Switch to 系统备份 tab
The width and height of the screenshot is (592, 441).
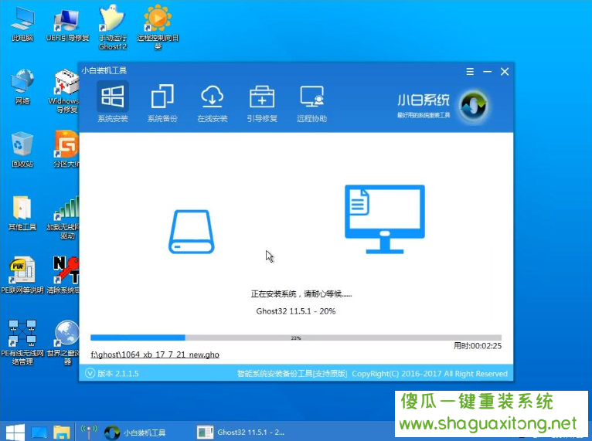coord(162,103)
